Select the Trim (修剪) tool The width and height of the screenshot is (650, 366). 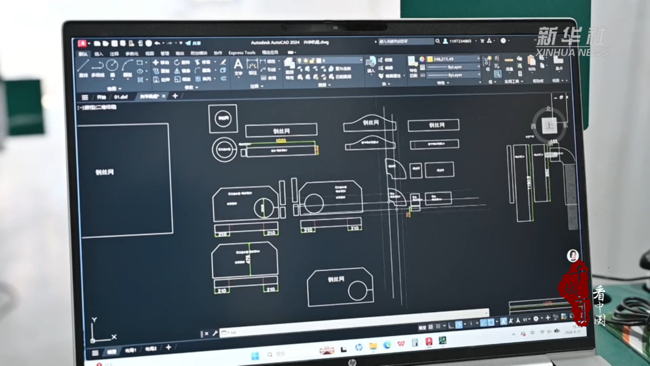click(x=203, y=62)
